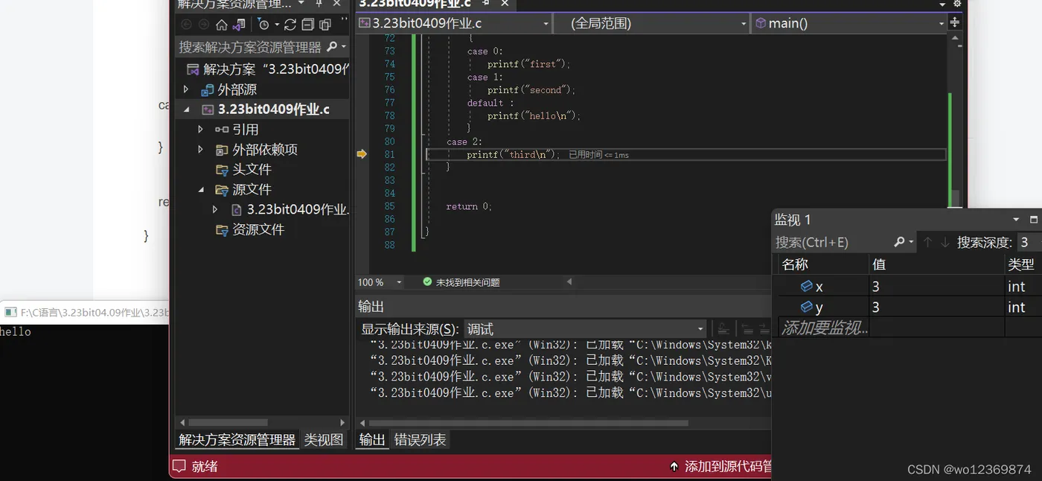
Task: Collapse the 源文件 folder node
Action: click(x=200, y=190)
